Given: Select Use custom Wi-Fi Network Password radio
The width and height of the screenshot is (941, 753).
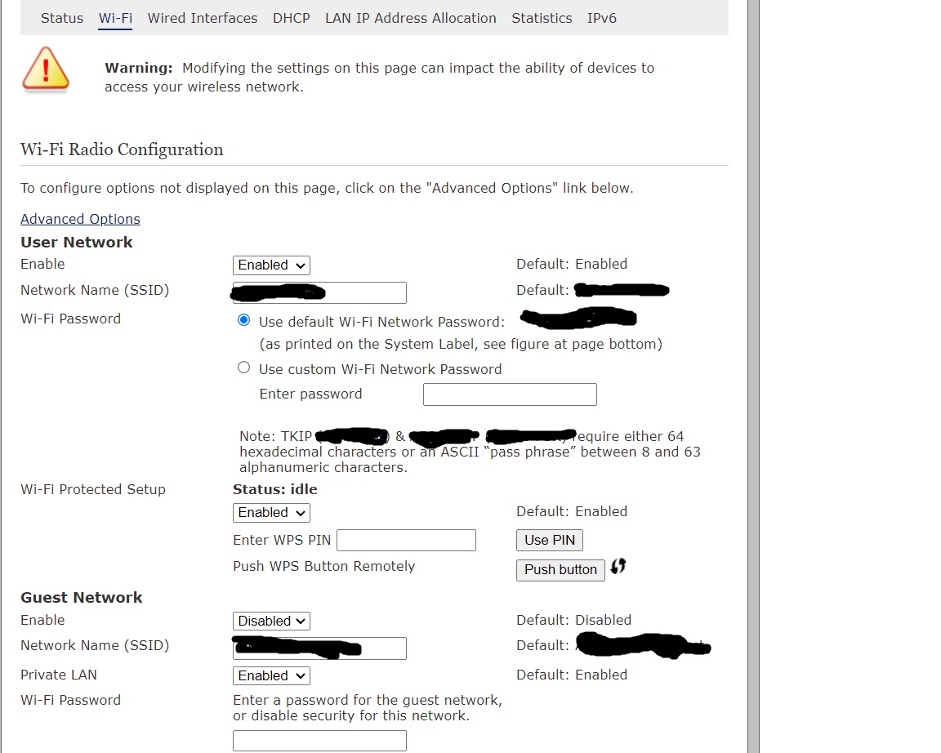Looking at the screenshot, I should (x=243, y=368).
